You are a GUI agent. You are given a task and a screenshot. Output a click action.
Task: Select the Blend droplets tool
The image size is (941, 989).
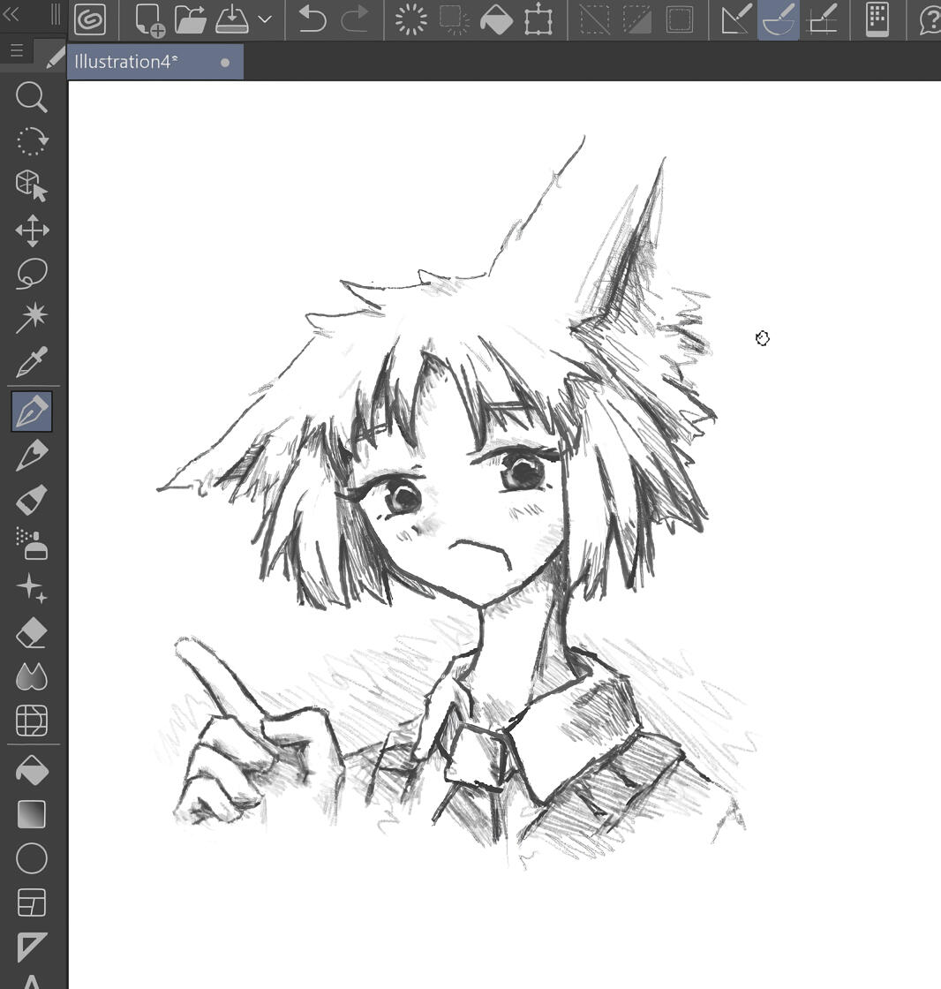click(32, 677)
